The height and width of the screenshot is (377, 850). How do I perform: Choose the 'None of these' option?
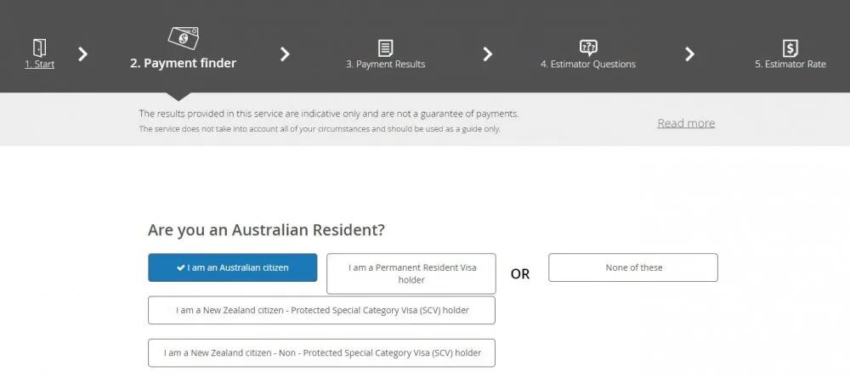tap(633, 267)
